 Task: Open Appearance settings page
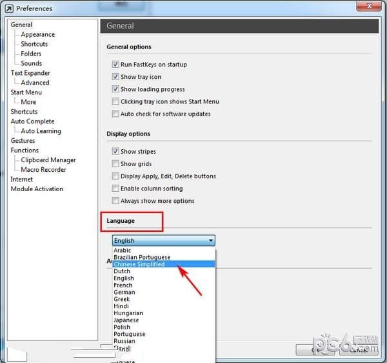point(38,34)
